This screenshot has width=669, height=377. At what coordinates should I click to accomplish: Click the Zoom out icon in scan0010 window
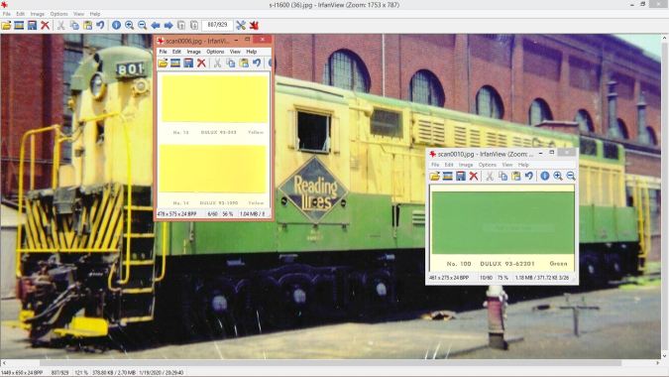pyautogui.click(x=571, y=176)
